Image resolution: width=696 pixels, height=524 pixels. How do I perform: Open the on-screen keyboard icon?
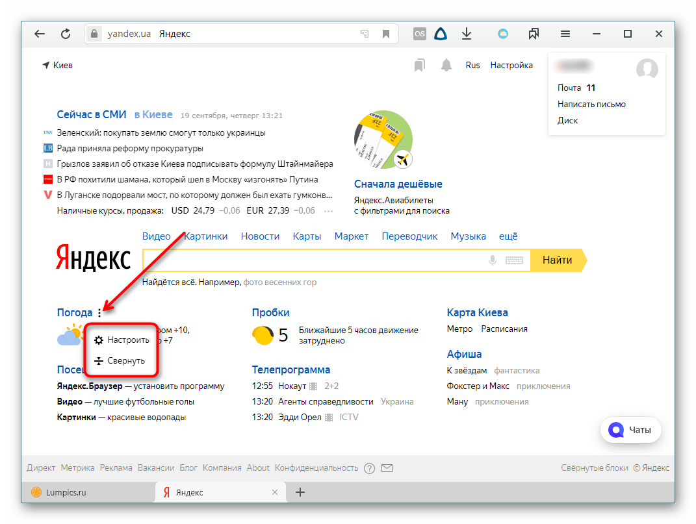pos(514,260)
